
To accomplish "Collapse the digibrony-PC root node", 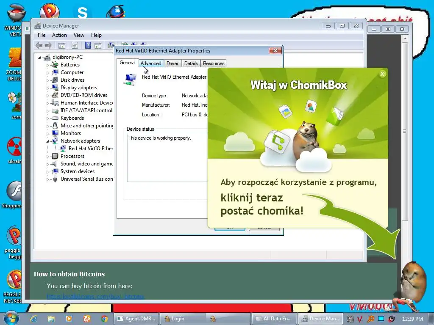I will pos(39,58).
